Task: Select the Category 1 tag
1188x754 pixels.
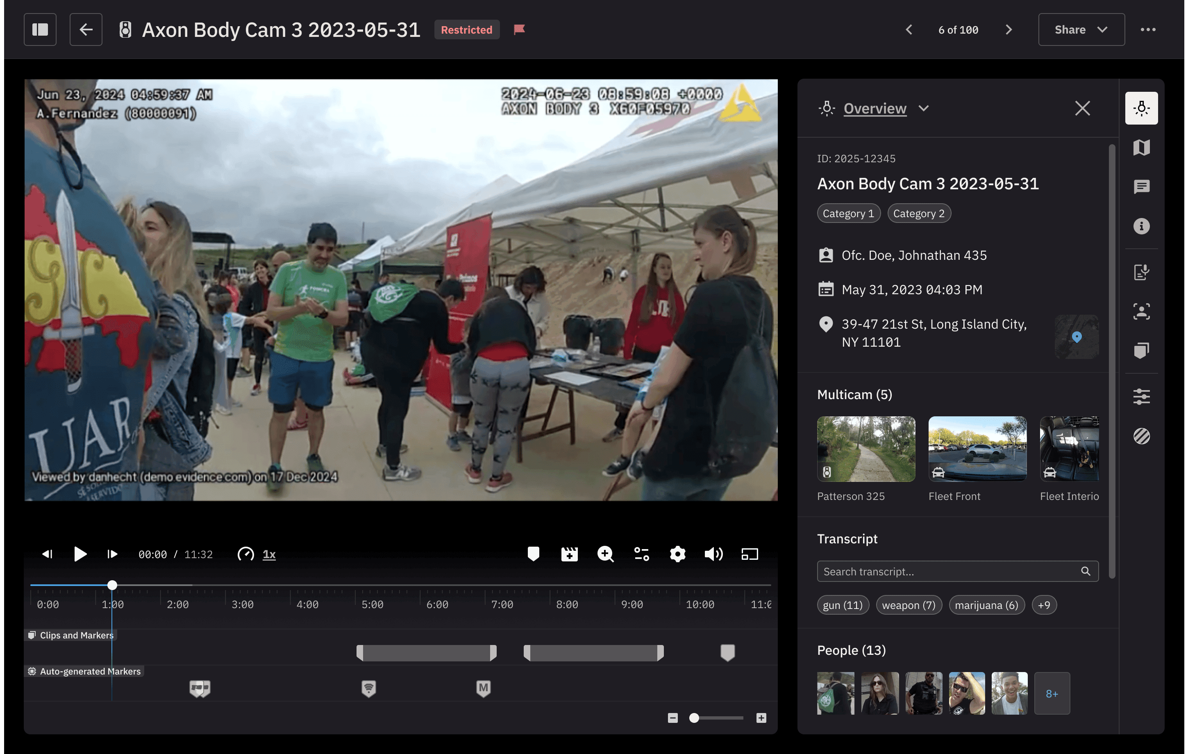Action: point(848,213)
